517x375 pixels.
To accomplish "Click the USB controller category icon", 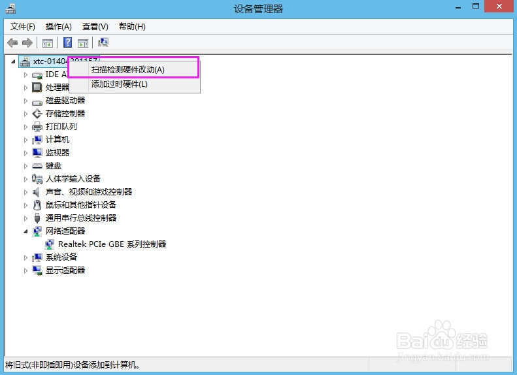I will (37, 218).
